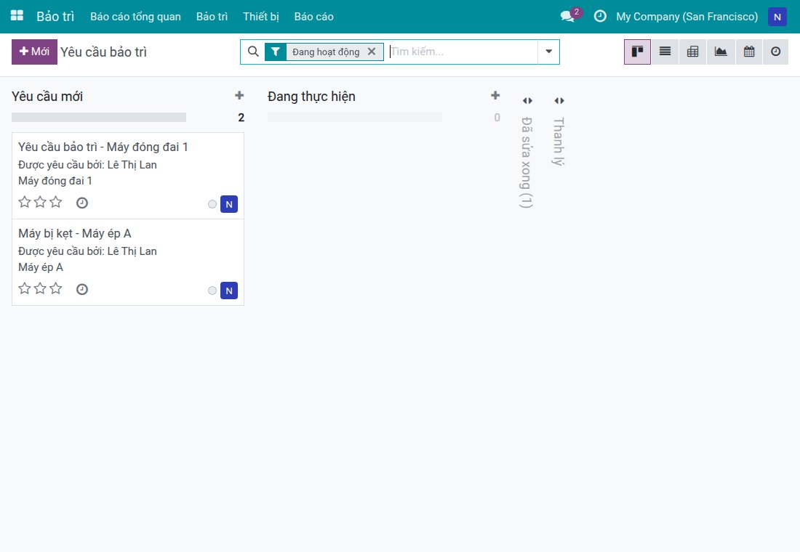
Task: Switch to Activity view
Action: pyautogui.click(x=775, y=52)
